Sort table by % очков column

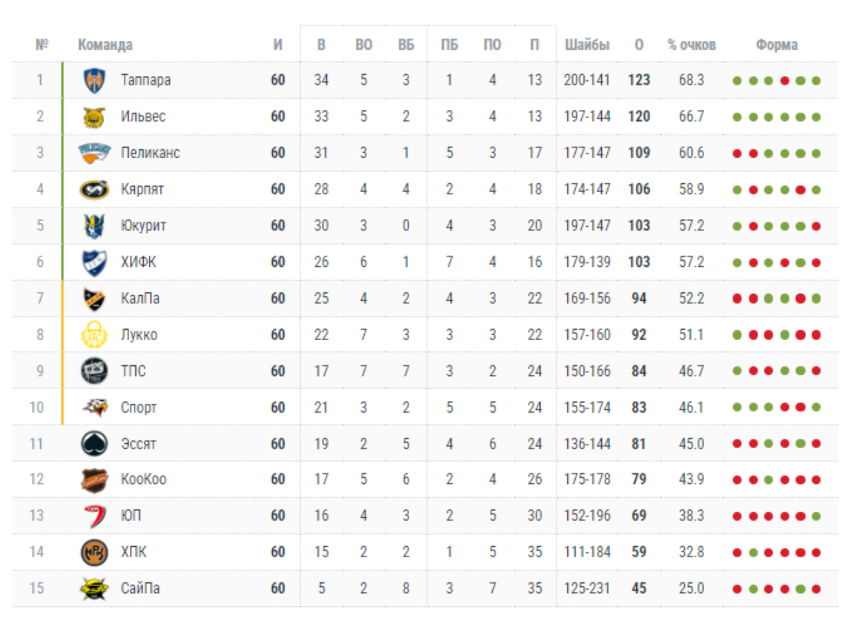(691, 45)
